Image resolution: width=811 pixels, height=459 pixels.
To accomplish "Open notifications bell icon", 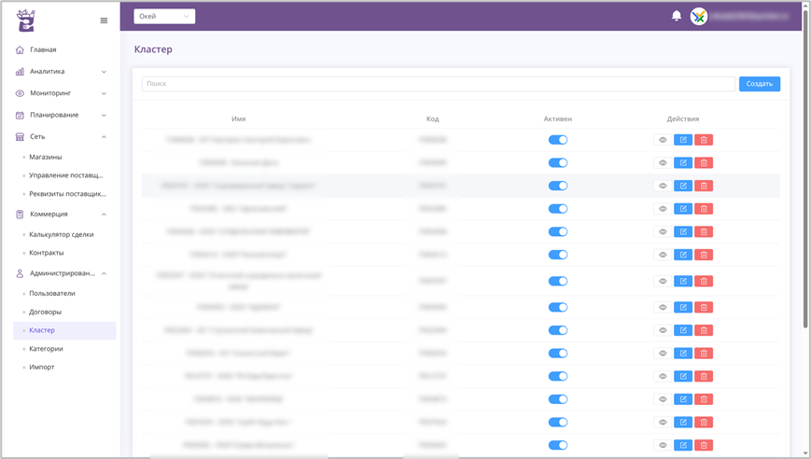I will [676, 16].
